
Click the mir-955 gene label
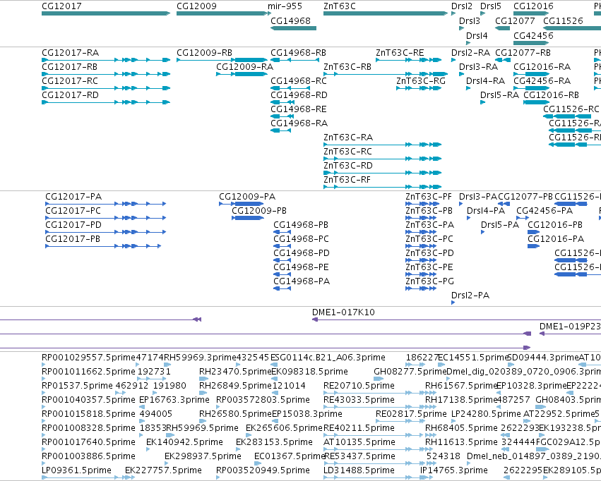coord(285,6)
